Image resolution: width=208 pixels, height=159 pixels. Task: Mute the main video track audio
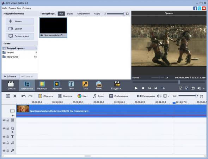(x=13, y=116)
